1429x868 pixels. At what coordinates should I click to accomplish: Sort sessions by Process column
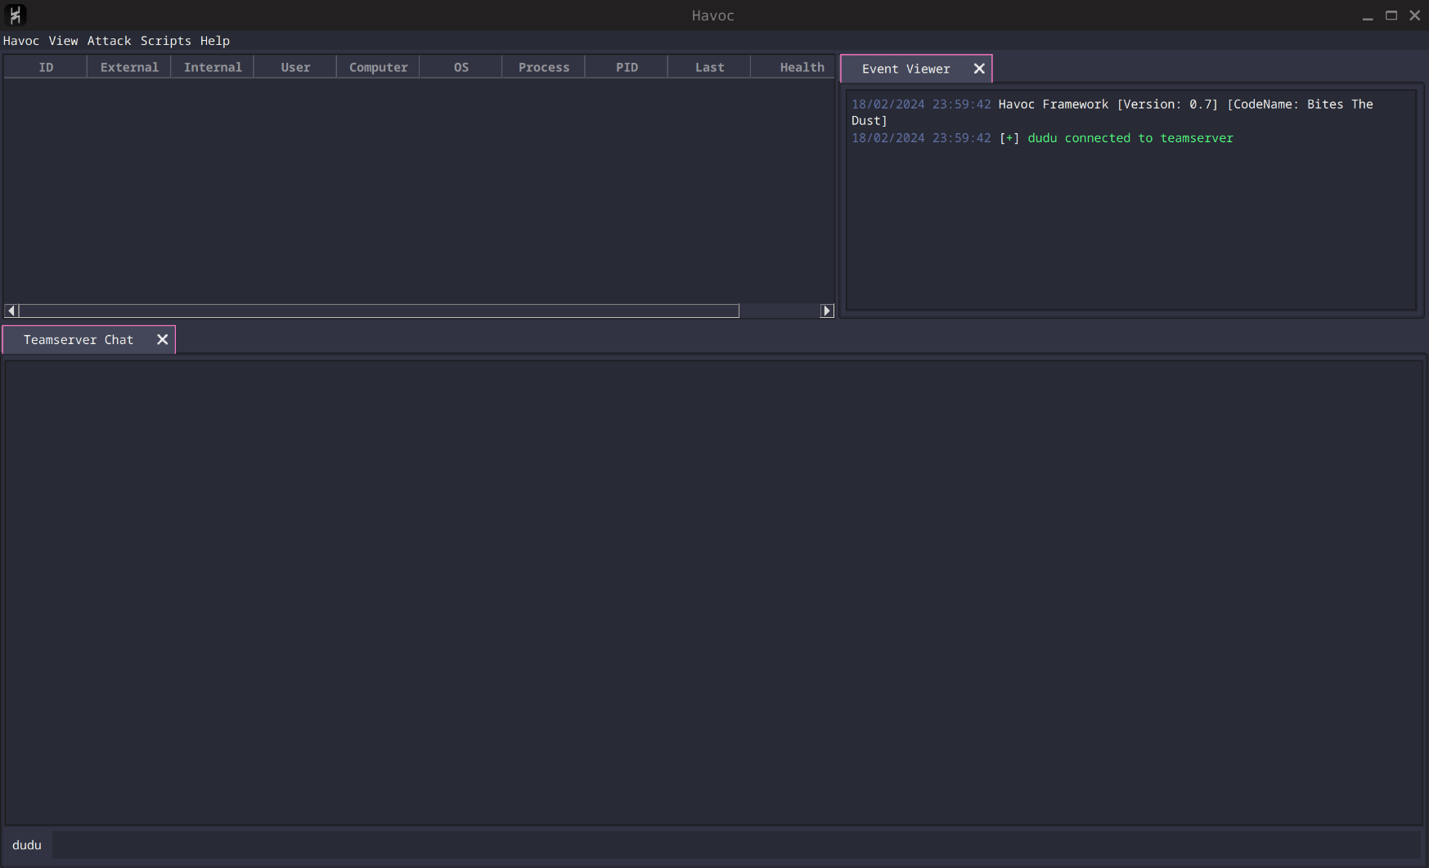click(544, 67)
